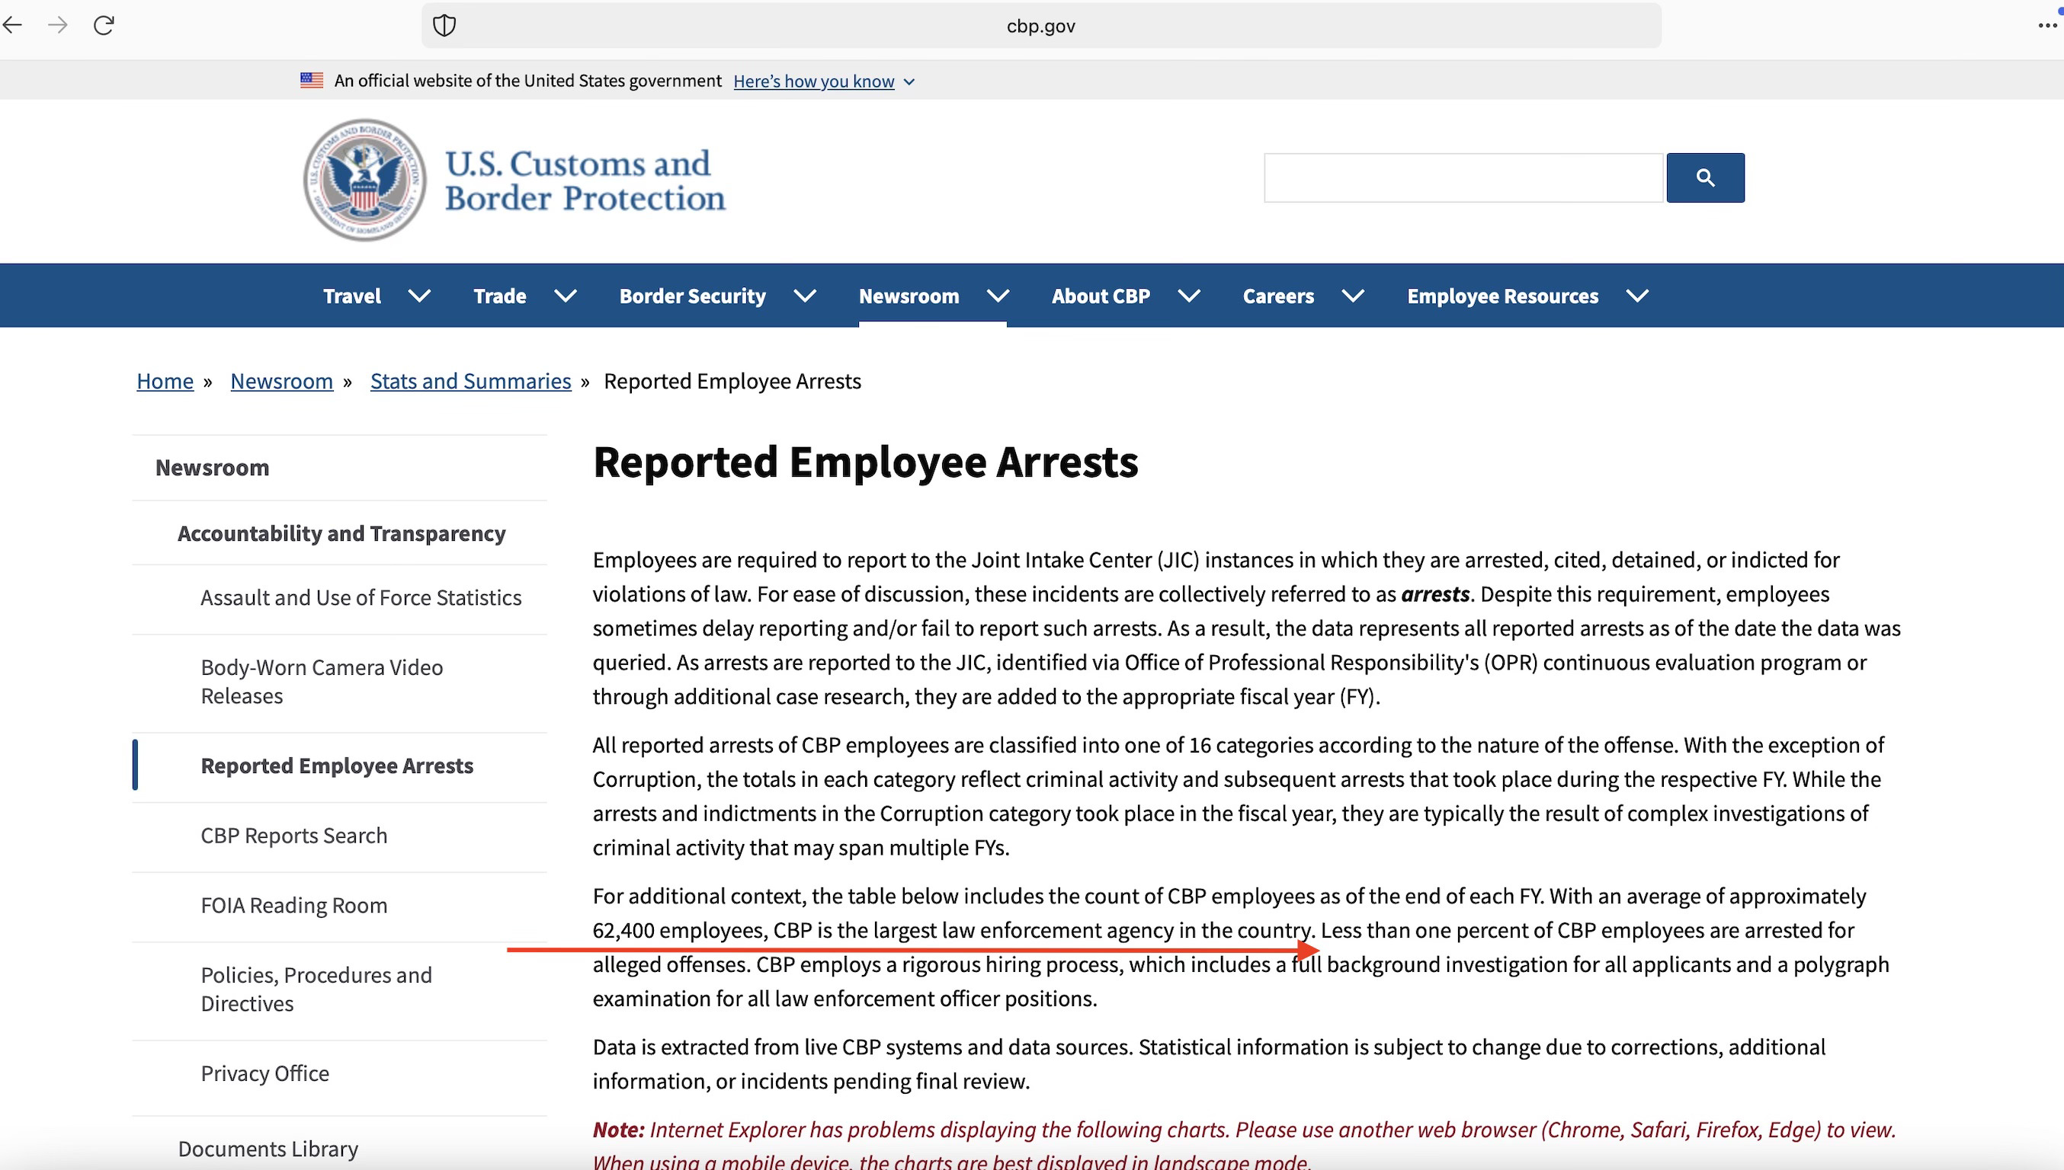Open the browser more options ellipsis
The image size is (2064, 1170).
(2047, 27)
